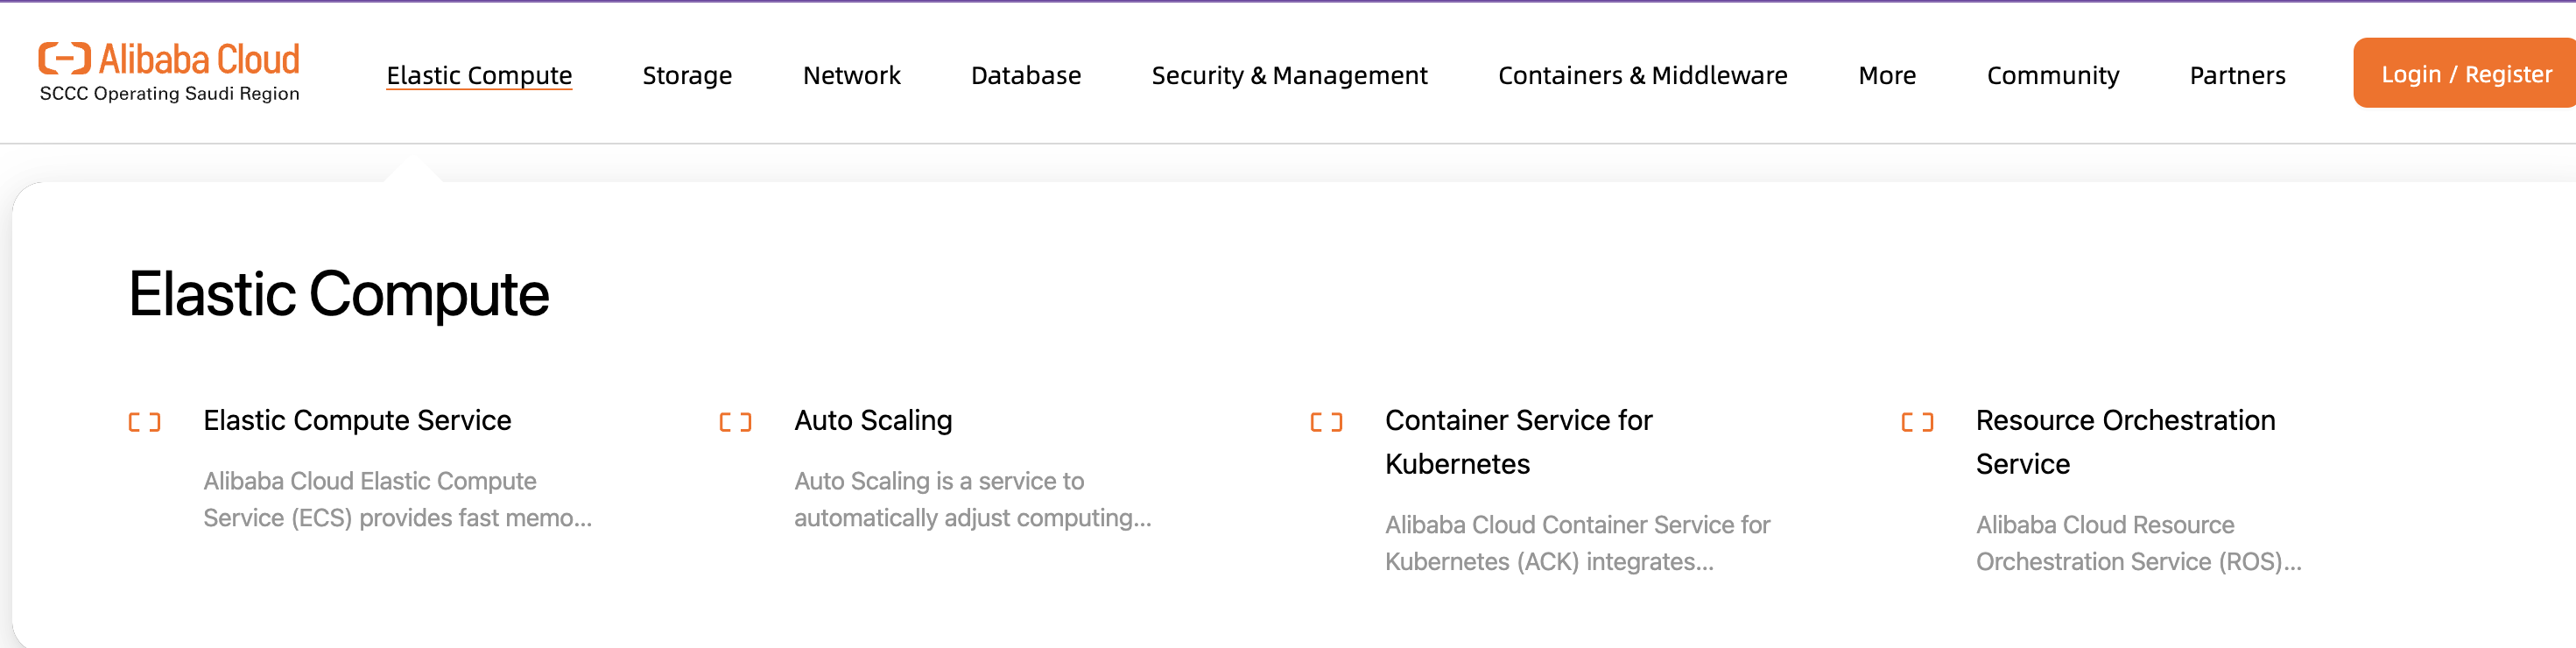Open Resource Orchestration Service title link
The height and width of the screenshot is (648, 2576).
click(x=2124, y=441)
